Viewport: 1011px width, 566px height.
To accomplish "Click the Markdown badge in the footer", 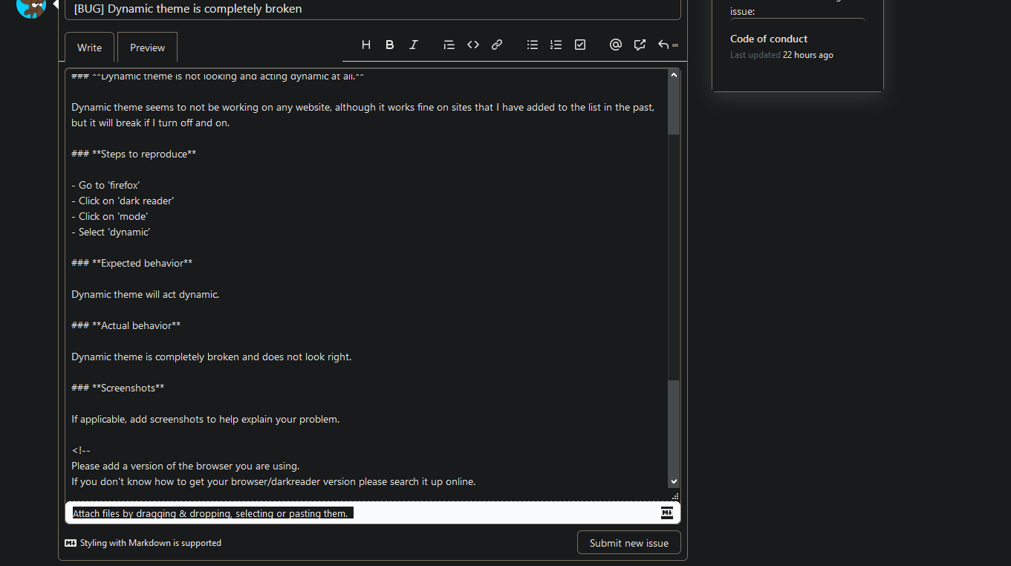I will coord(71,543).
